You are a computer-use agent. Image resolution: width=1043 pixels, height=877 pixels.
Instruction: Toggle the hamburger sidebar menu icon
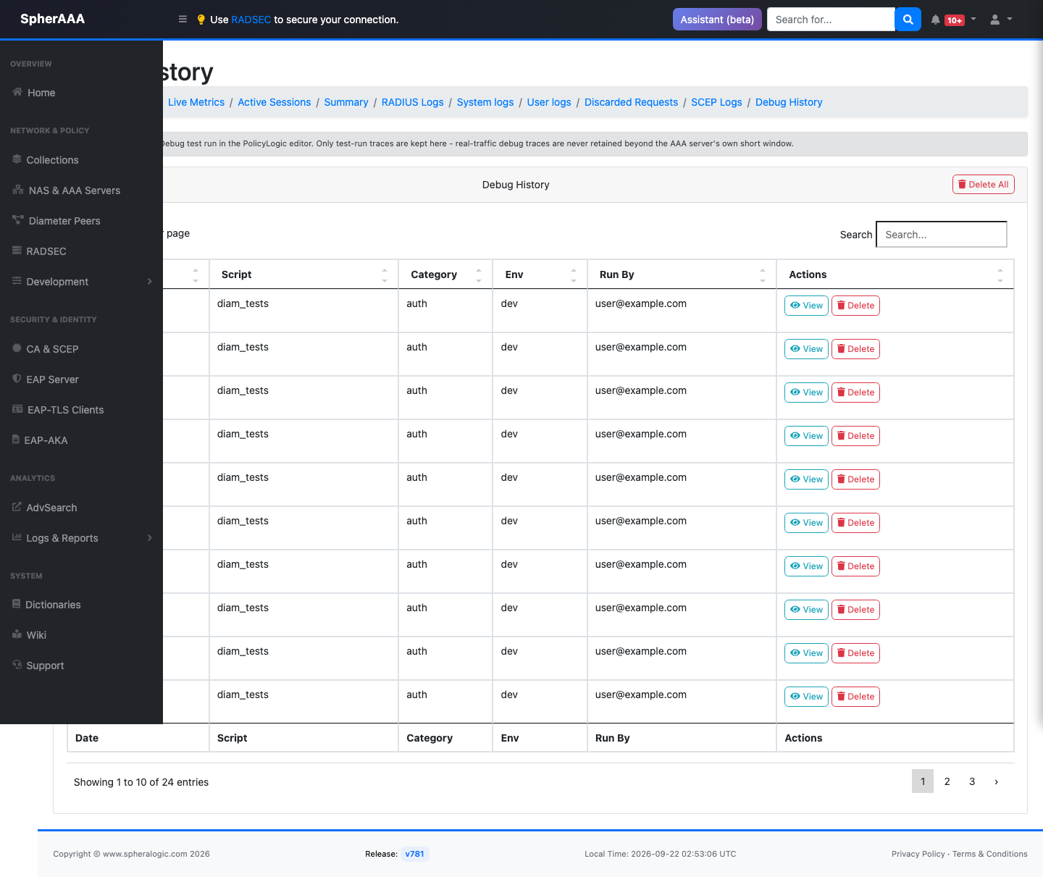tap(183, 20)
